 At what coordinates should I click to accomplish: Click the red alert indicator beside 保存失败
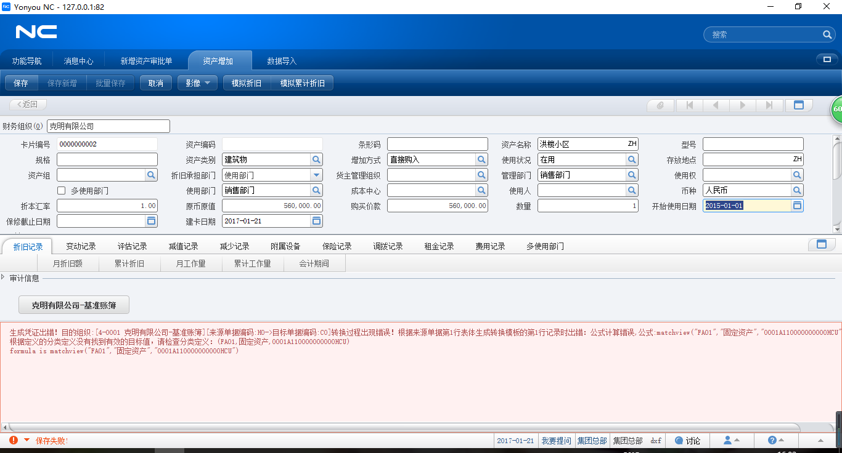(14, 441)
